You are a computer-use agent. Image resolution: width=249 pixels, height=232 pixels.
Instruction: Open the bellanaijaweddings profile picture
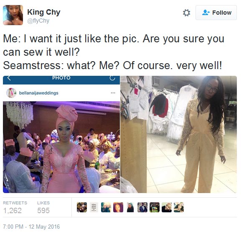[11, 93]
